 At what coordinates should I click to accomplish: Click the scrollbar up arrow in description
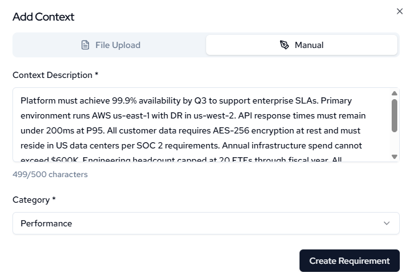394,94
